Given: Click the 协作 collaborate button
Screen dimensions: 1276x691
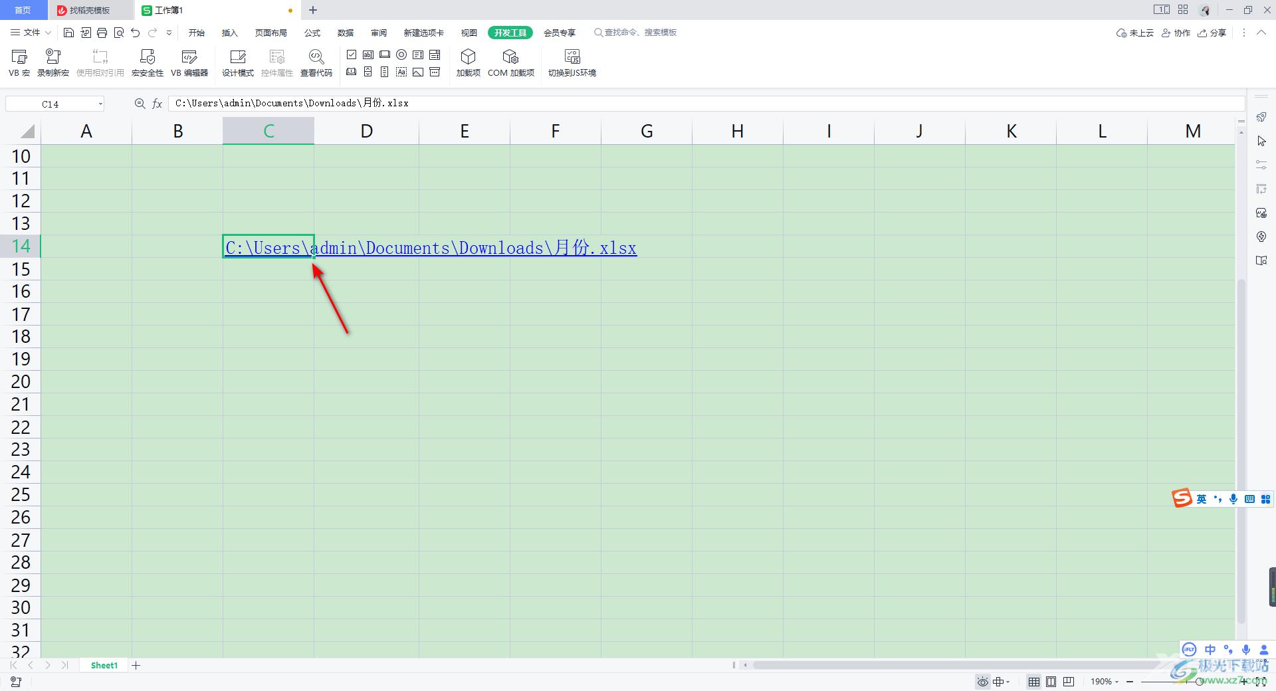Looking at the screenshot, I should (x=1176, y=33).
